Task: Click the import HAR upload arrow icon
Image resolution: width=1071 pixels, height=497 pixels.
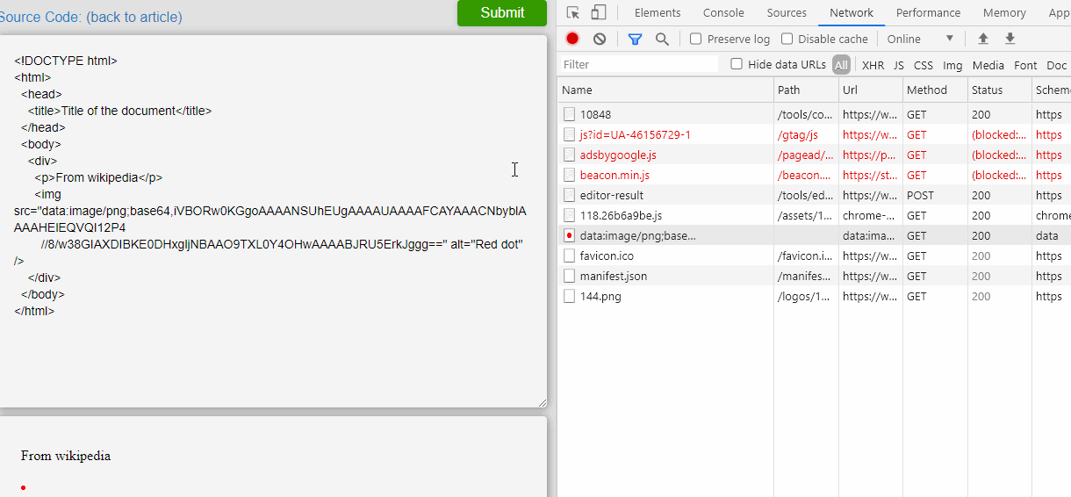Action: [983, 39]
